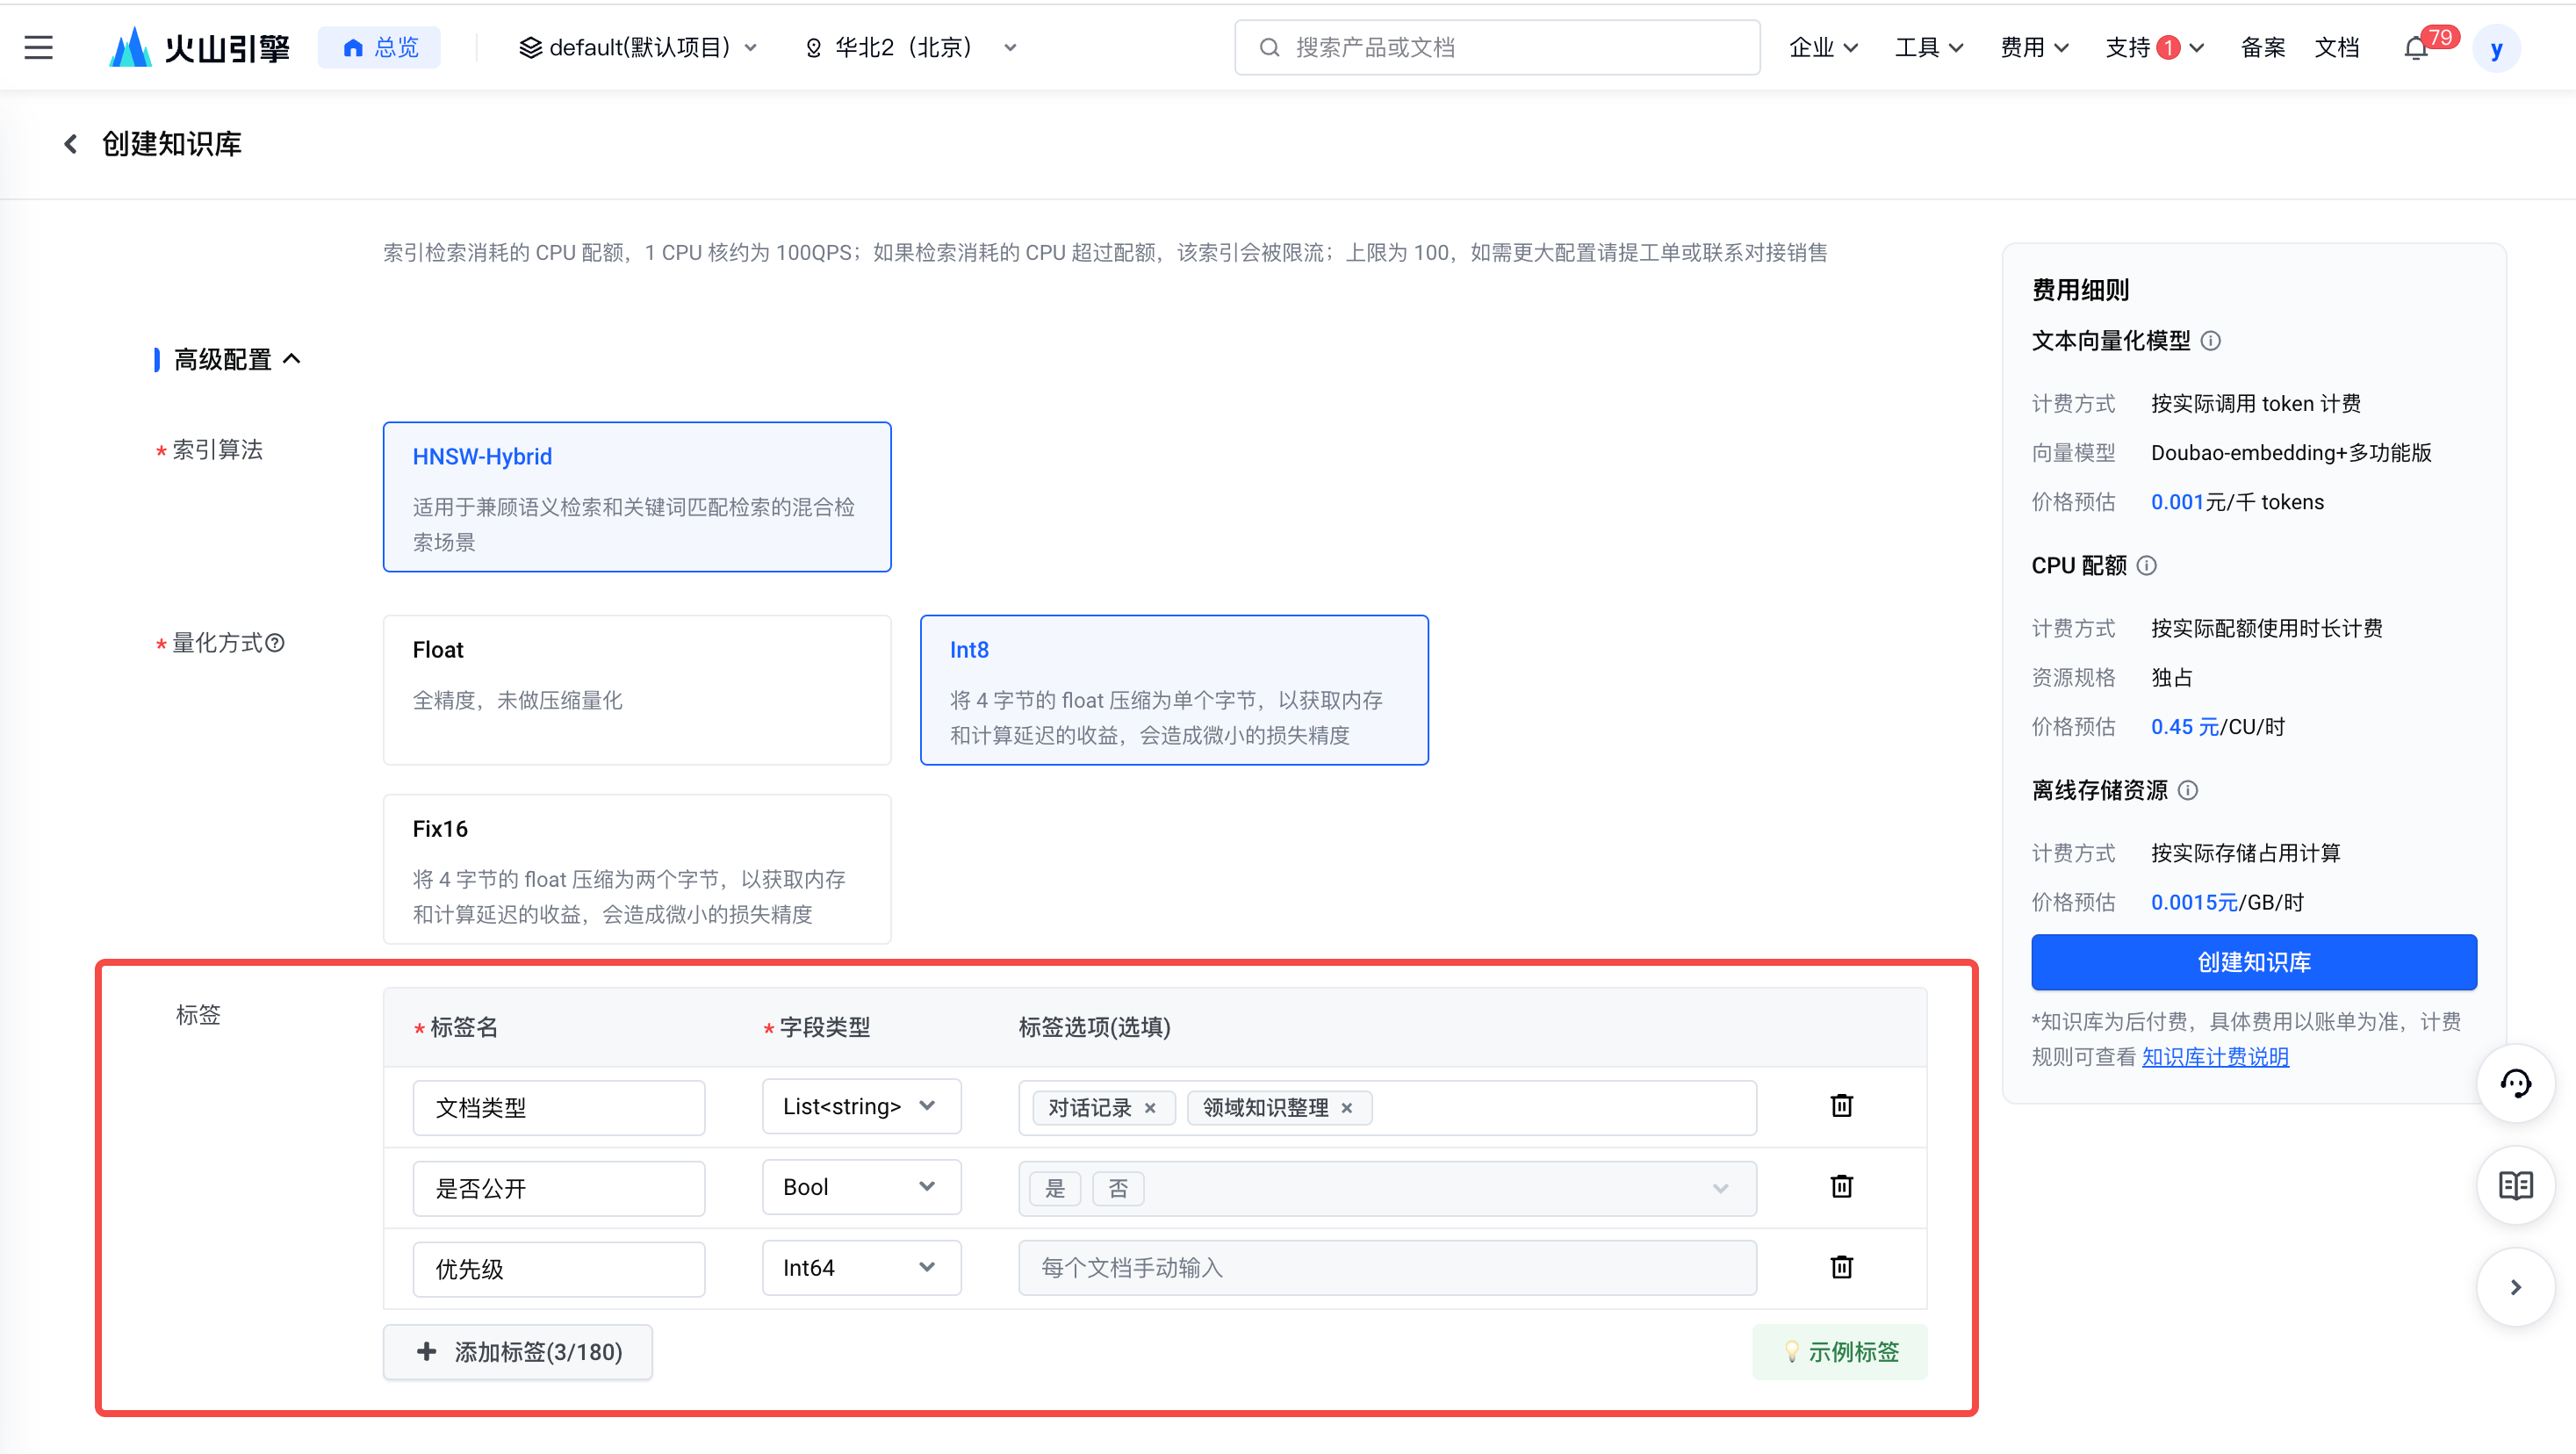Delete the 优先级 tag row

coord(1841,1267)
